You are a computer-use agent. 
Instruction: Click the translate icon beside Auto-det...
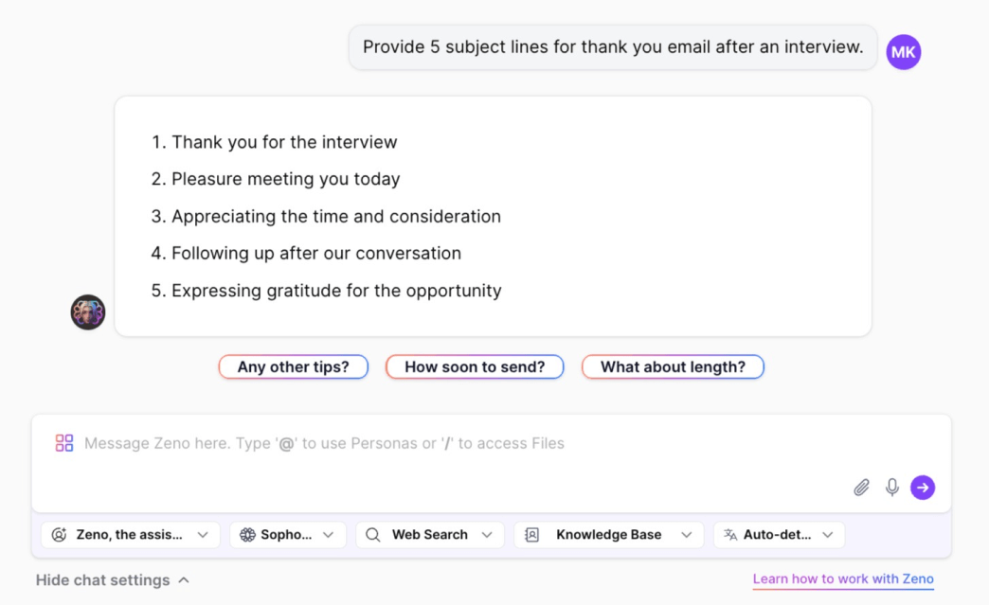[730, 534]
